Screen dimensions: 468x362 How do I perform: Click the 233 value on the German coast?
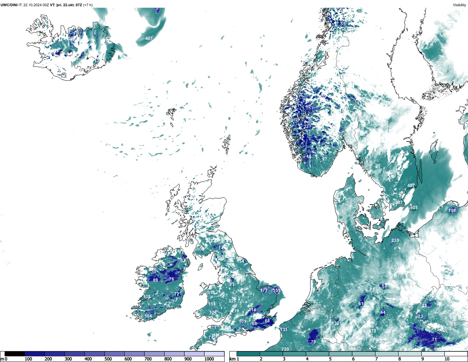(395, 240)
